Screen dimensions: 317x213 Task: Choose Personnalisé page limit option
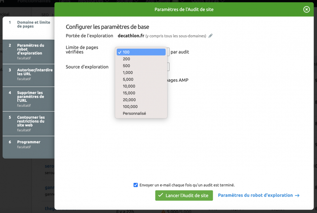[141, 113]
